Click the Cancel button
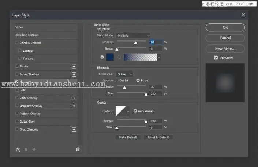The width and height of the screenshot is (258, 167). (x=225, y=38)
